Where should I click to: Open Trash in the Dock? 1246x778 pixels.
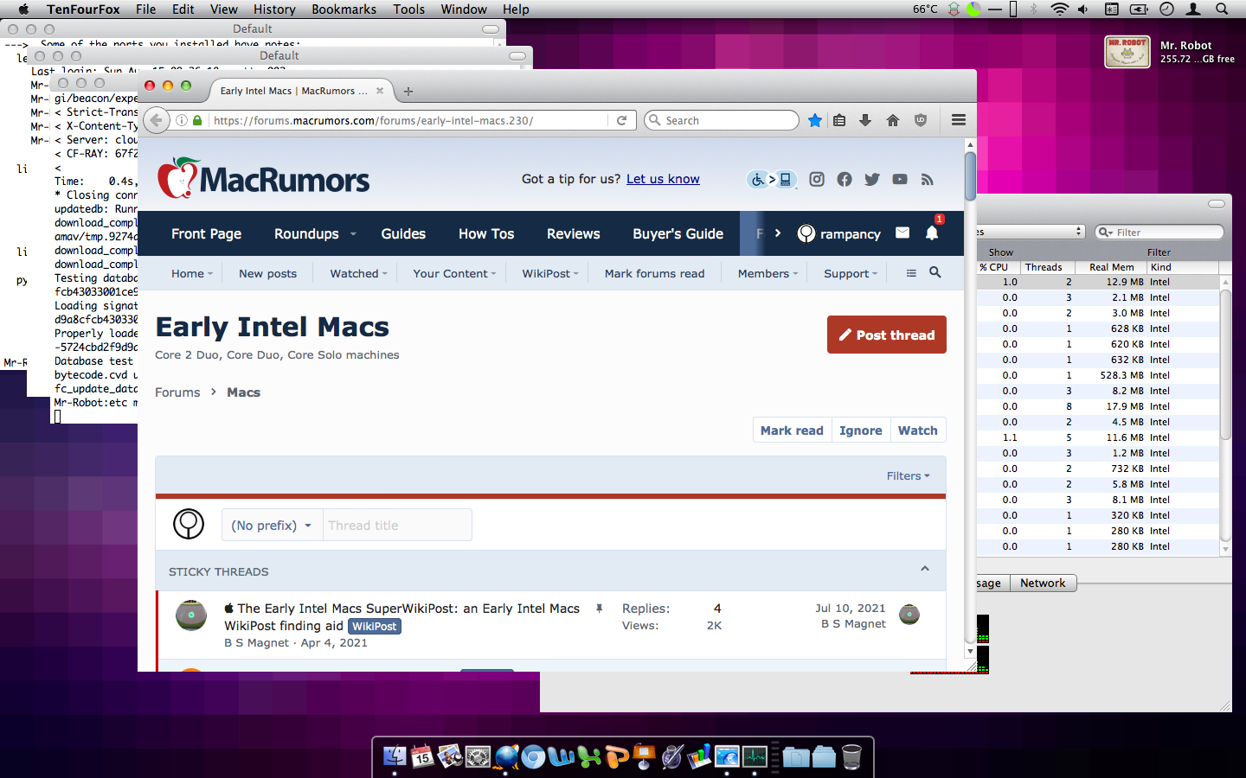click(851, 756)
